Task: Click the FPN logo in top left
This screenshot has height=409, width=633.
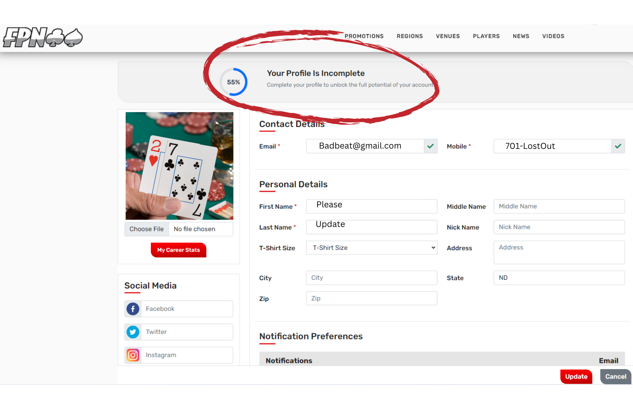Action: [42, 37]
